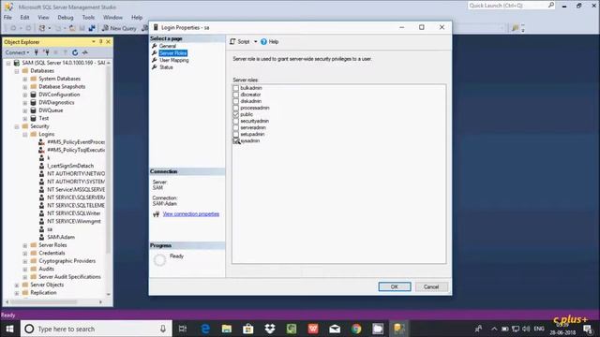Click the View connection properties link
The width and height of the screenshot is (600, 337).
point(191,214)
